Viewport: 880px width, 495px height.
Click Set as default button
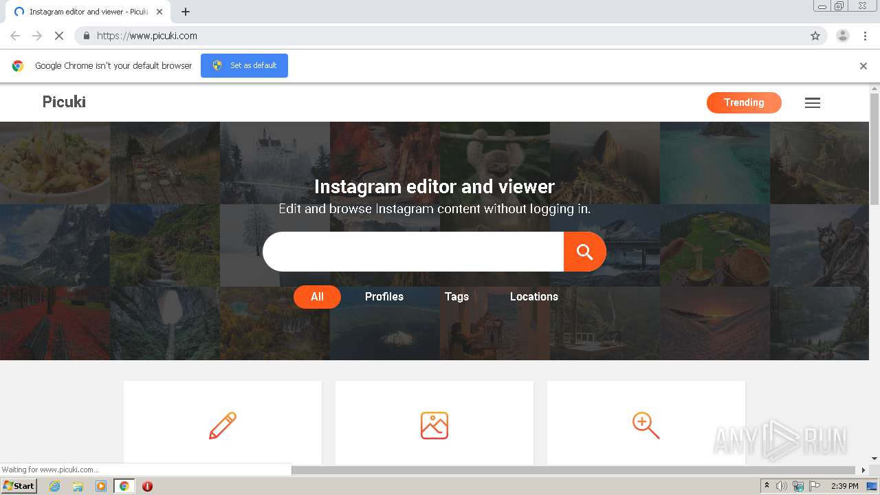[244, 65]
